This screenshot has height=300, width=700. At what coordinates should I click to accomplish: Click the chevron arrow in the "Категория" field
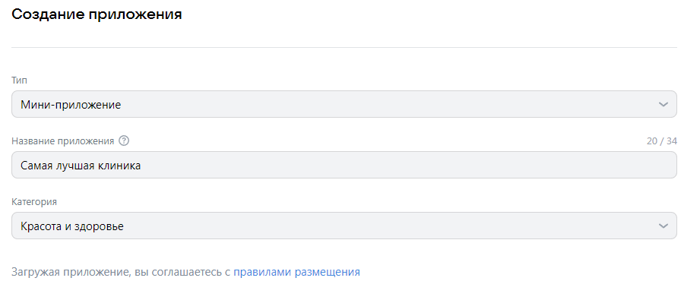click(x=664, y=226)
